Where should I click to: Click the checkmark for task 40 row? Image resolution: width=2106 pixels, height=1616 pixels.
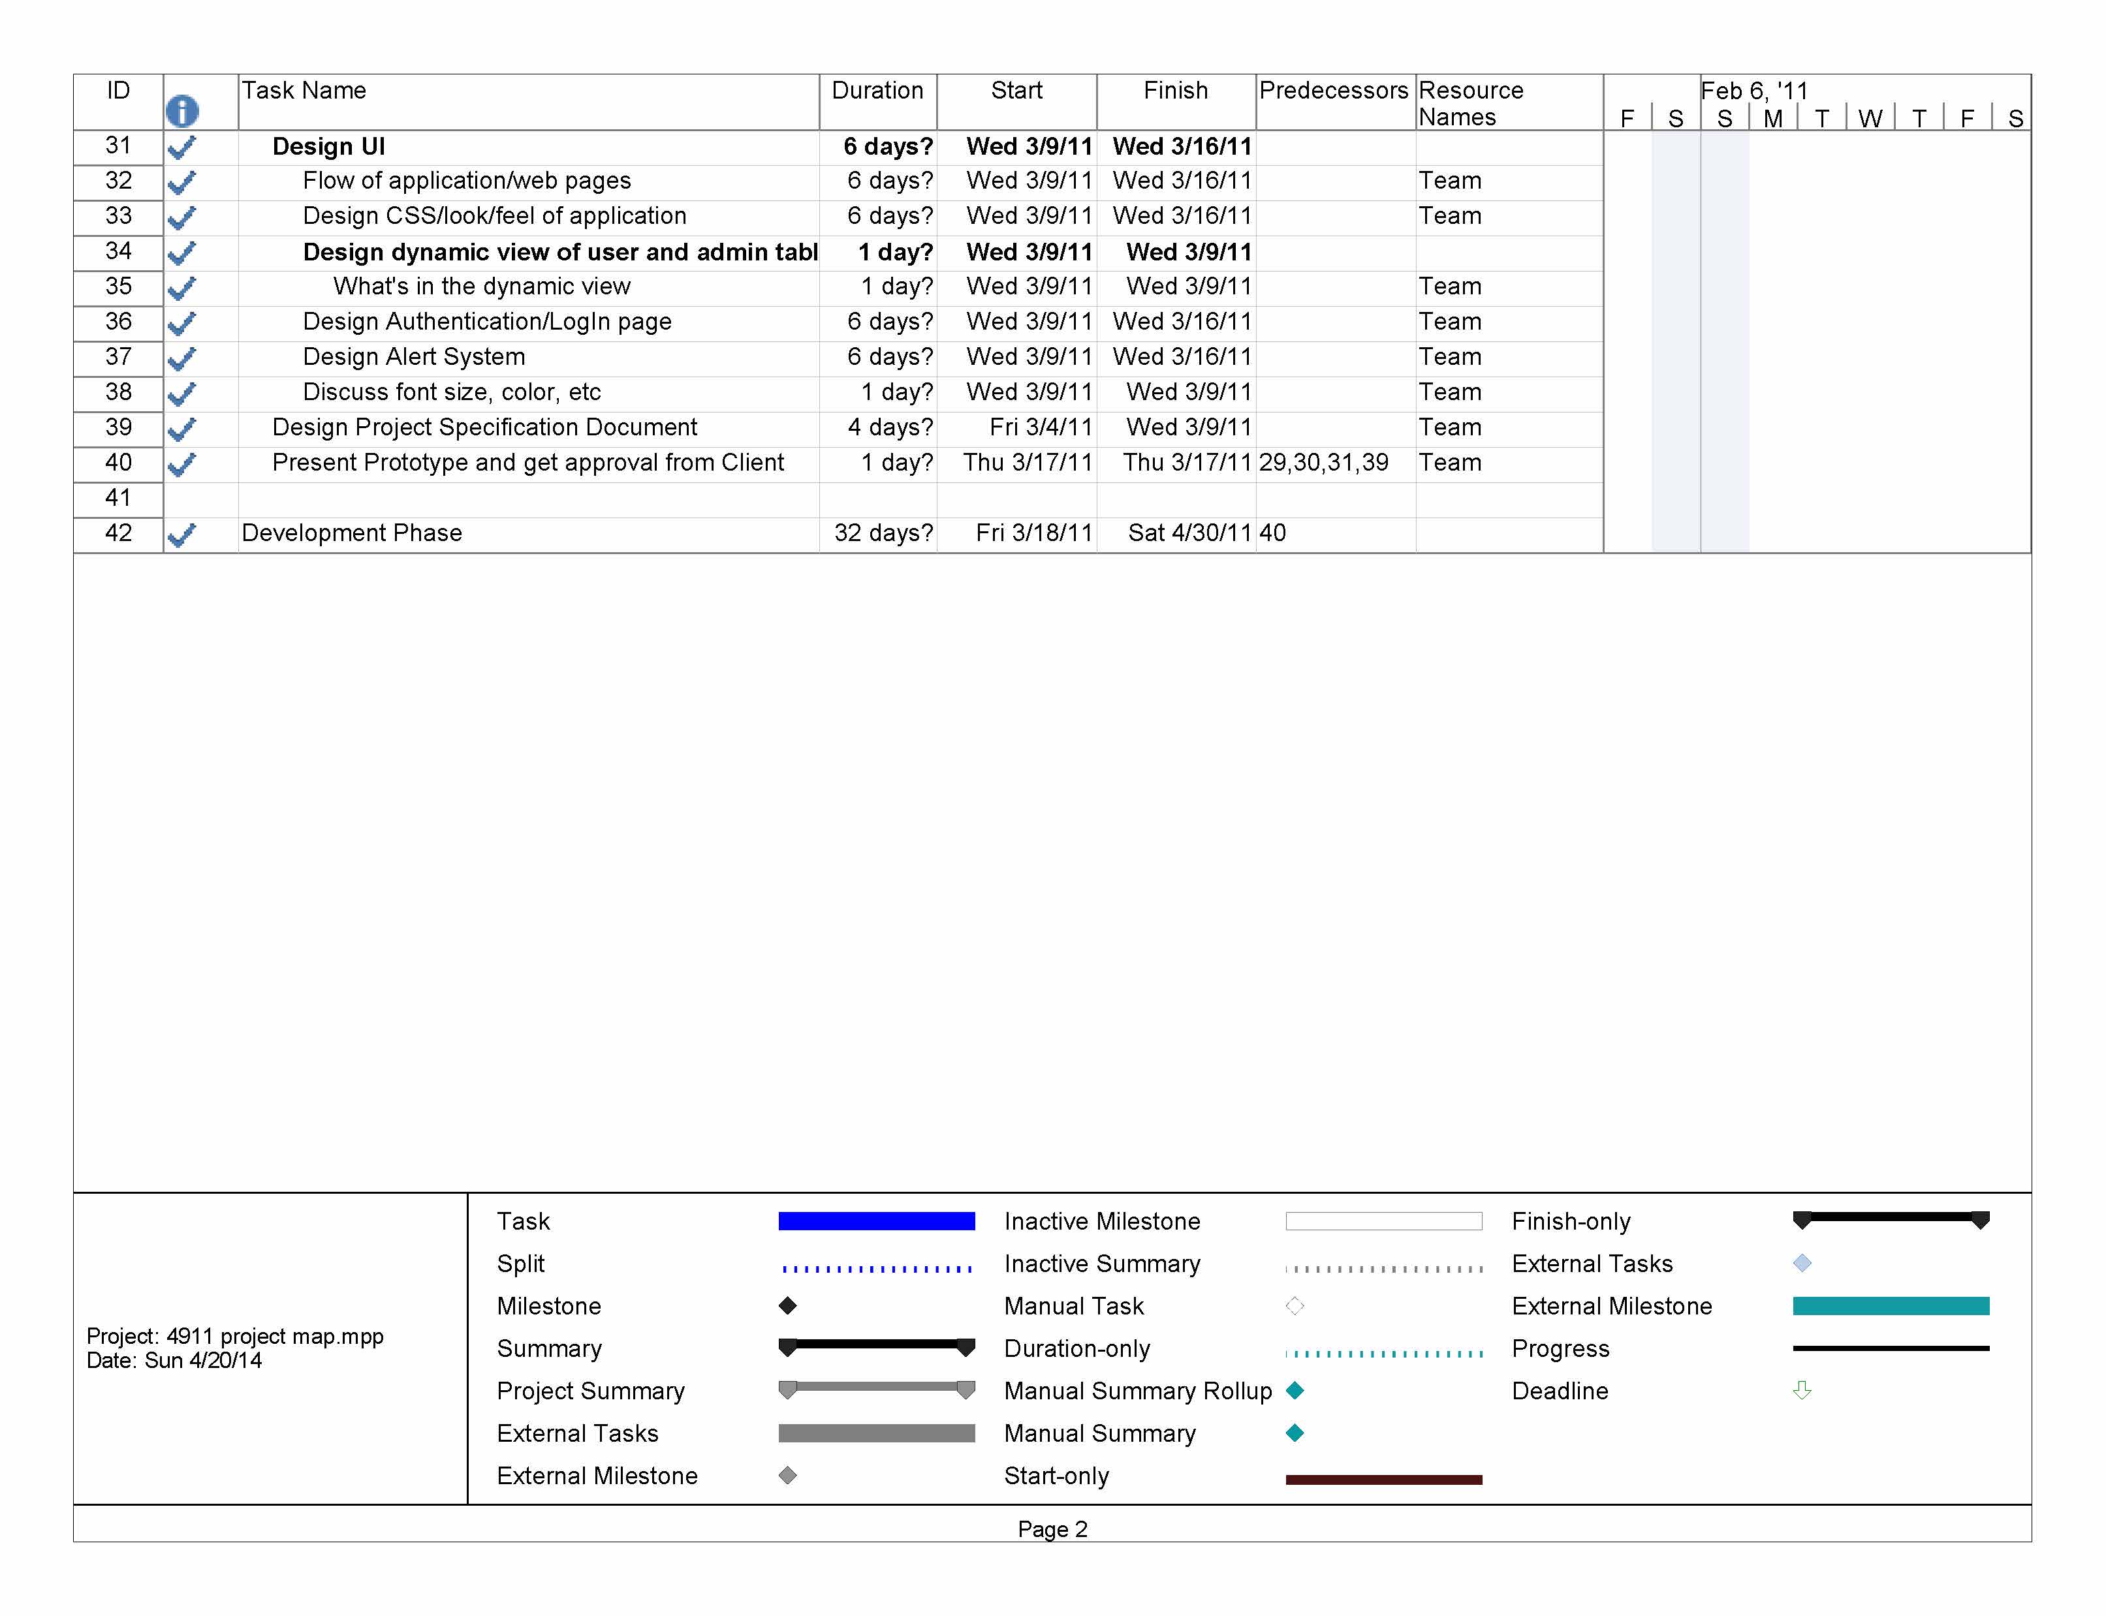point(181,465)
